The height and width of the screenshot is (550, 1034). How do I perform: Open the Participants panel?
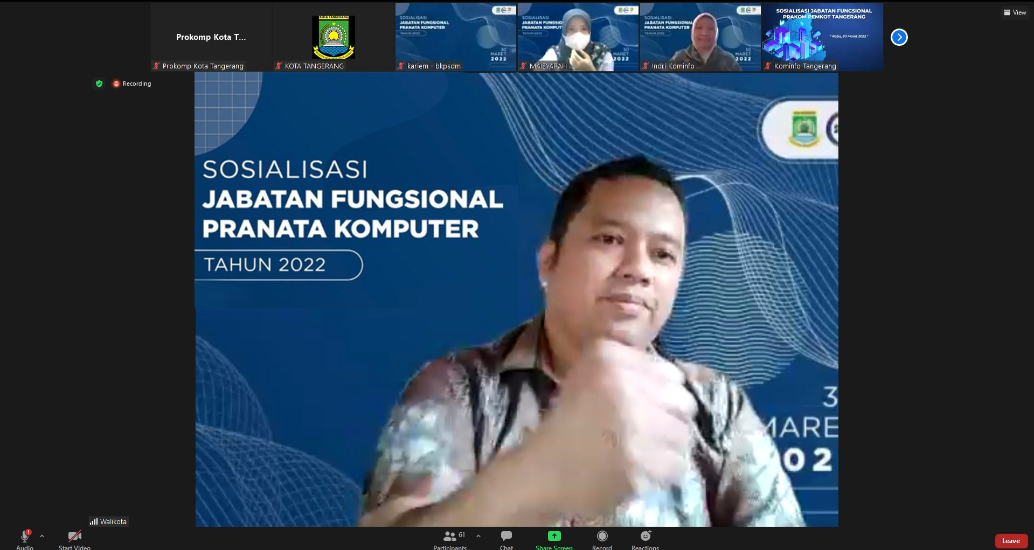tap(449, 537)
